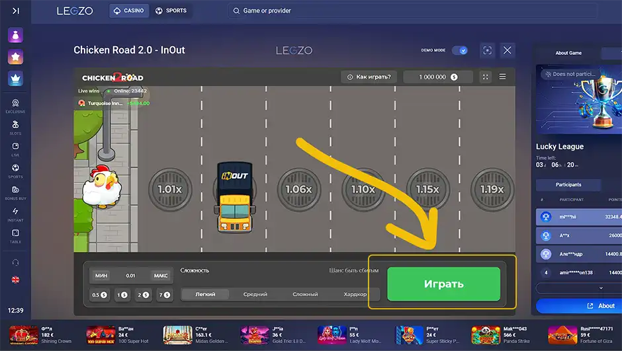
Task: Close the Chicken Road game window
Action: (508, 50)
